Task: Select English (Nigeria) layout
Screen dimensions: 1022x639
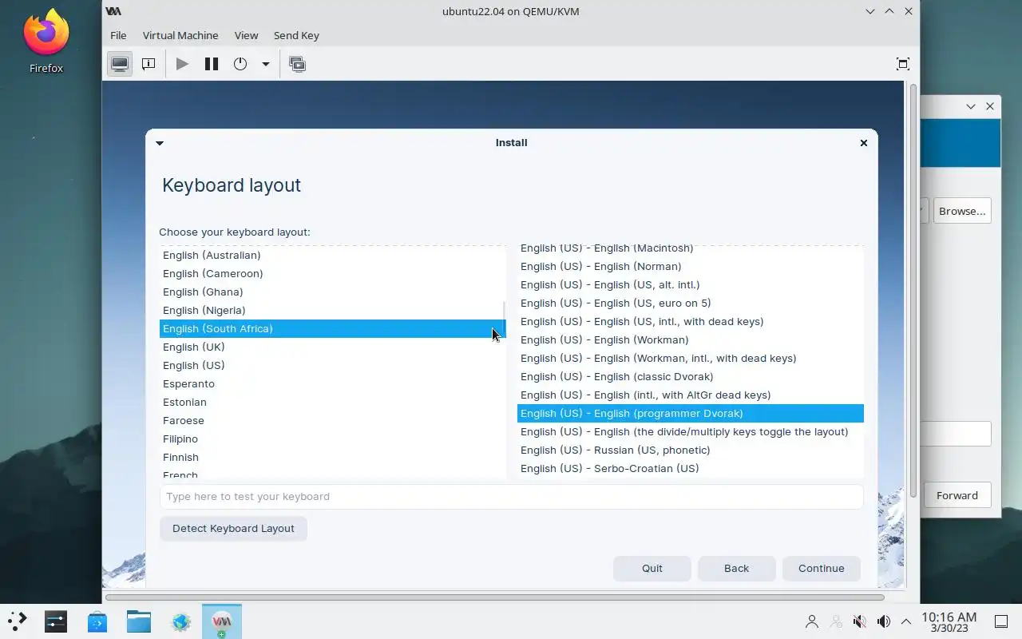Action: click(332, 310)
